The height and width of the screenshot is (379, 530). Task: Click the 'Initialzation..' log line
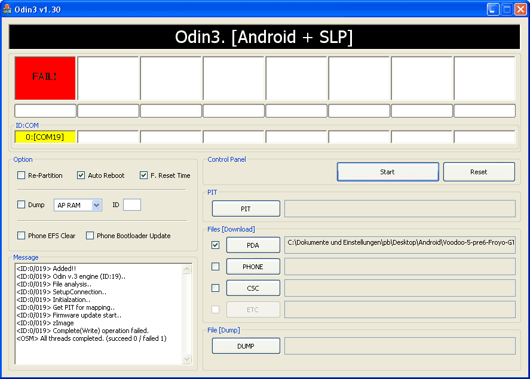point(53,300)
